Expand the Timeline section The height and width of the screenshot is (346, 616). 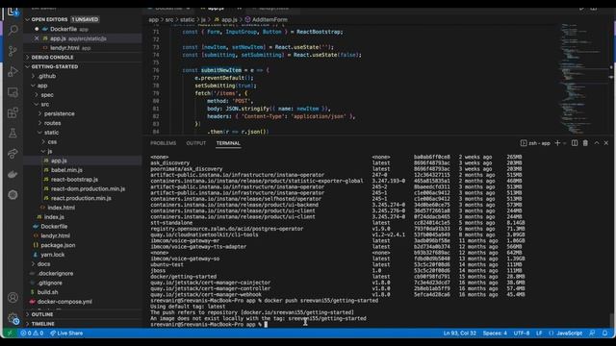tap(42, 324)
